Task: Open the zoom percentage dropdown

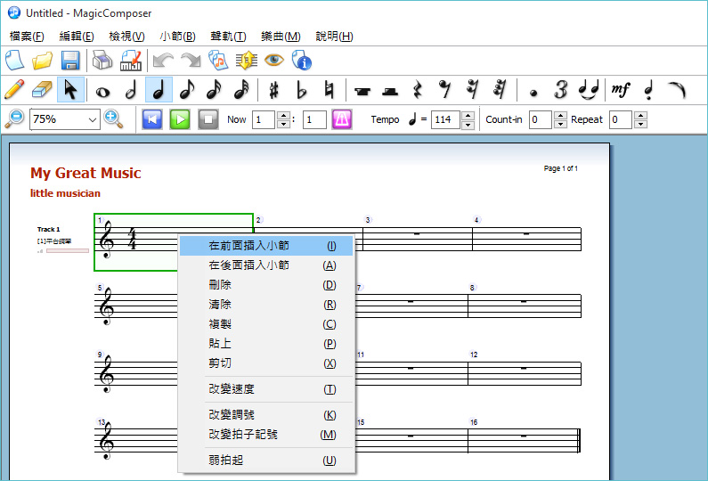Action: click(93, 119)
